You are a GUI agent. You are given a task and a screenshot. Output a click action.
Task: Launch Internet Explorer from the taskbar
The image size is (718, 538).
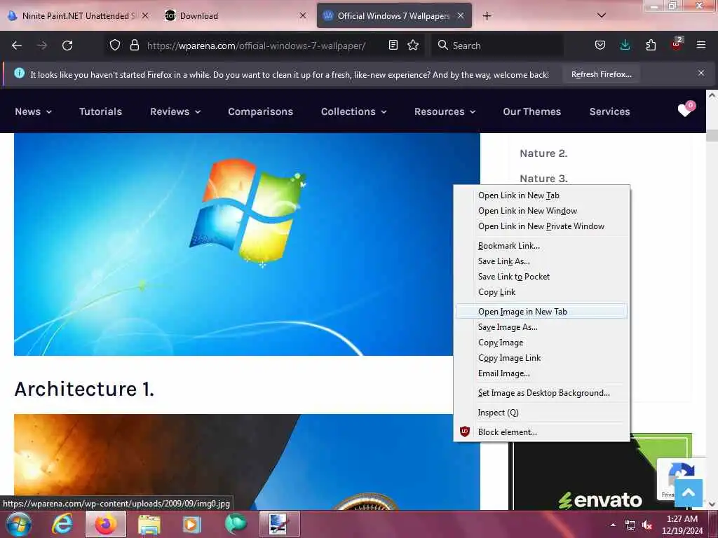(x=62, y=524)
